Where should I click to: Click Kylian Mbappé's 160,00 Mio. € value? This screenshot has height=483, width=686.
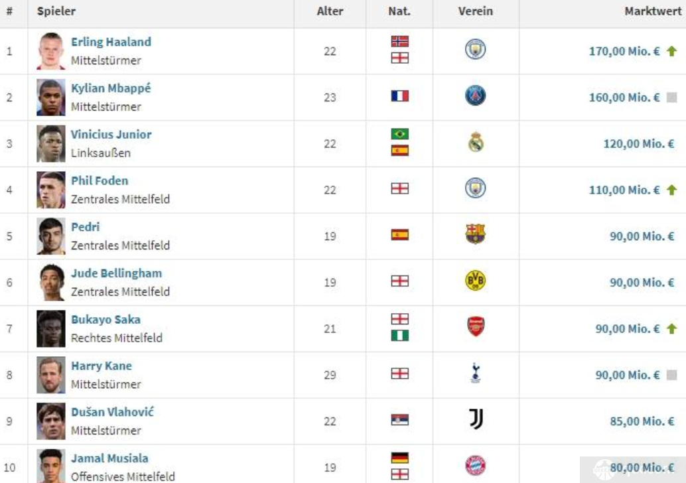624,98
